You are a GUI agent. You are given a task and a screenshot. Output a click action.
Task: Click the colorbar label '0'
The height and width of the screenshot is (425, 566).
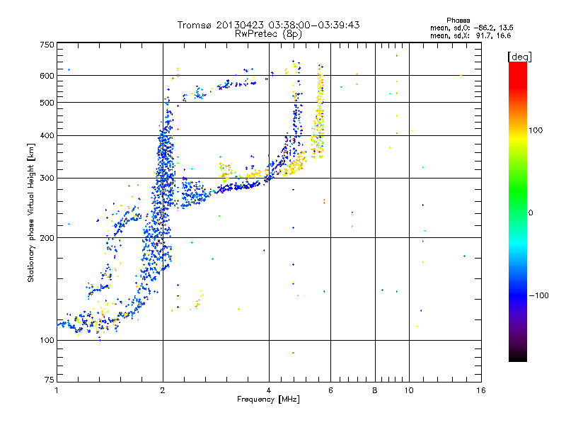click(531, 213)
